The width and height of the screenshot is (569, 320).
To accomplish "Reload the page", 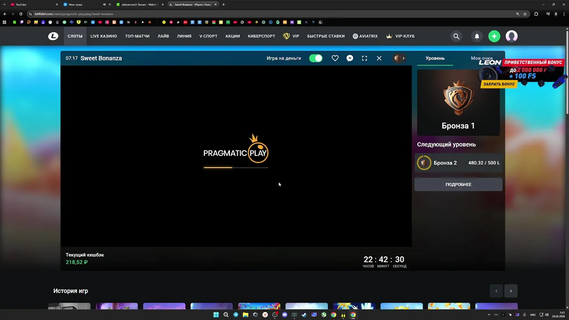I will click(20, 14).
